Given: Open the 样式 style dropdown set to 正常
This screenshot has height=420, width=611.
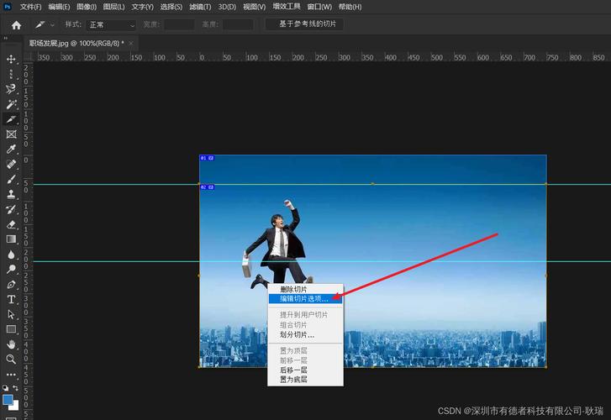Looking at the screenshot, I should point(112,25).
